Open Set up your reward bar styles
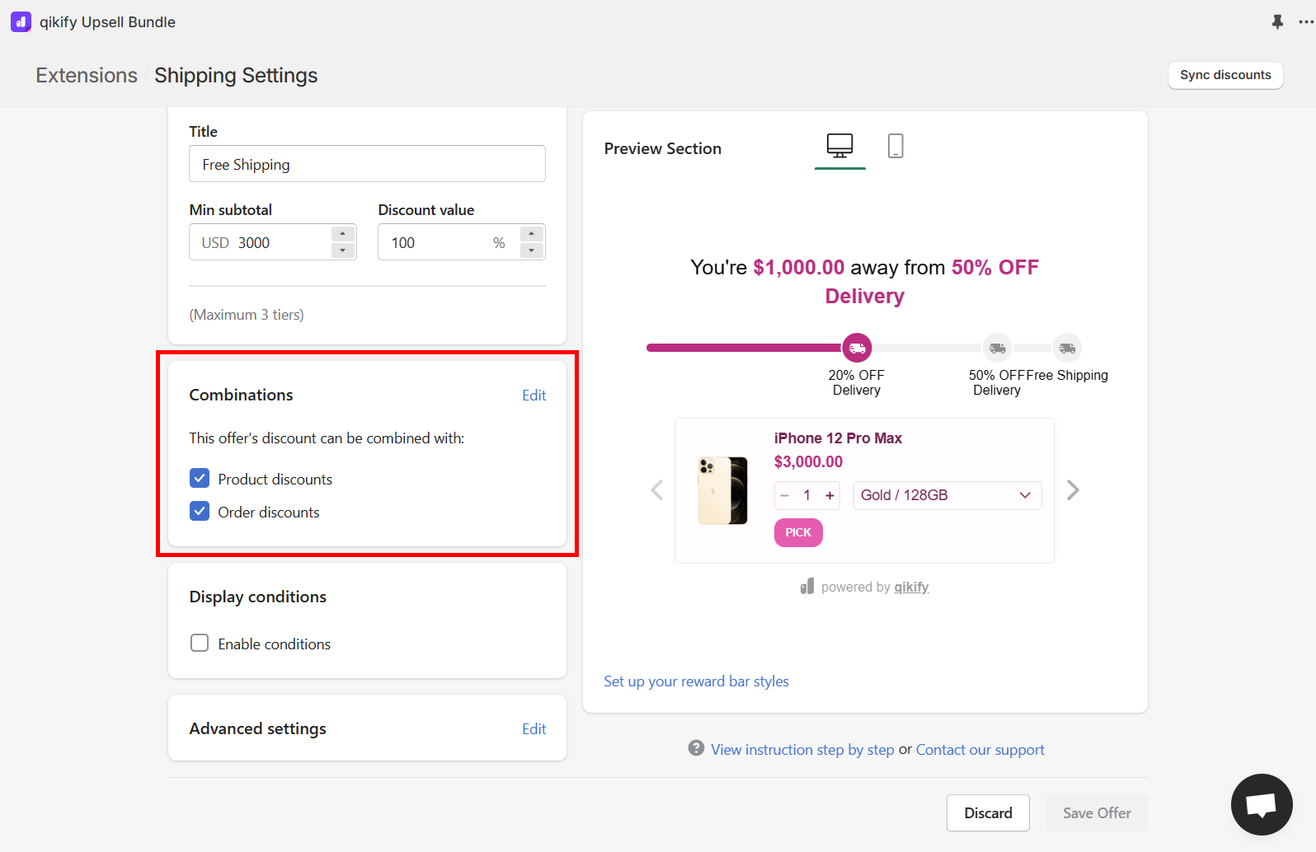This screenshot has height=852, width=1316. click(696, 681)
